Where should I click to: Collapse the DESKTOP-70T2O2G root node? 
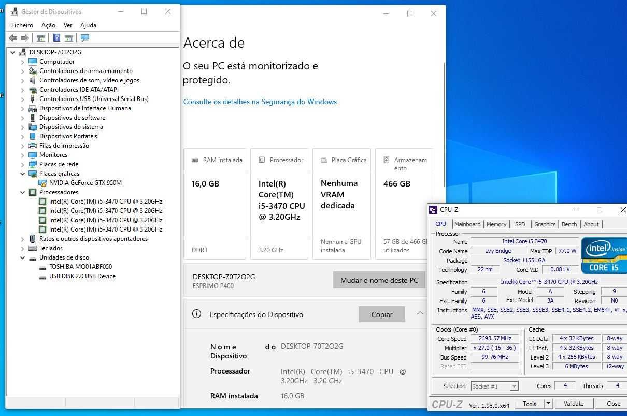point(12,52)
